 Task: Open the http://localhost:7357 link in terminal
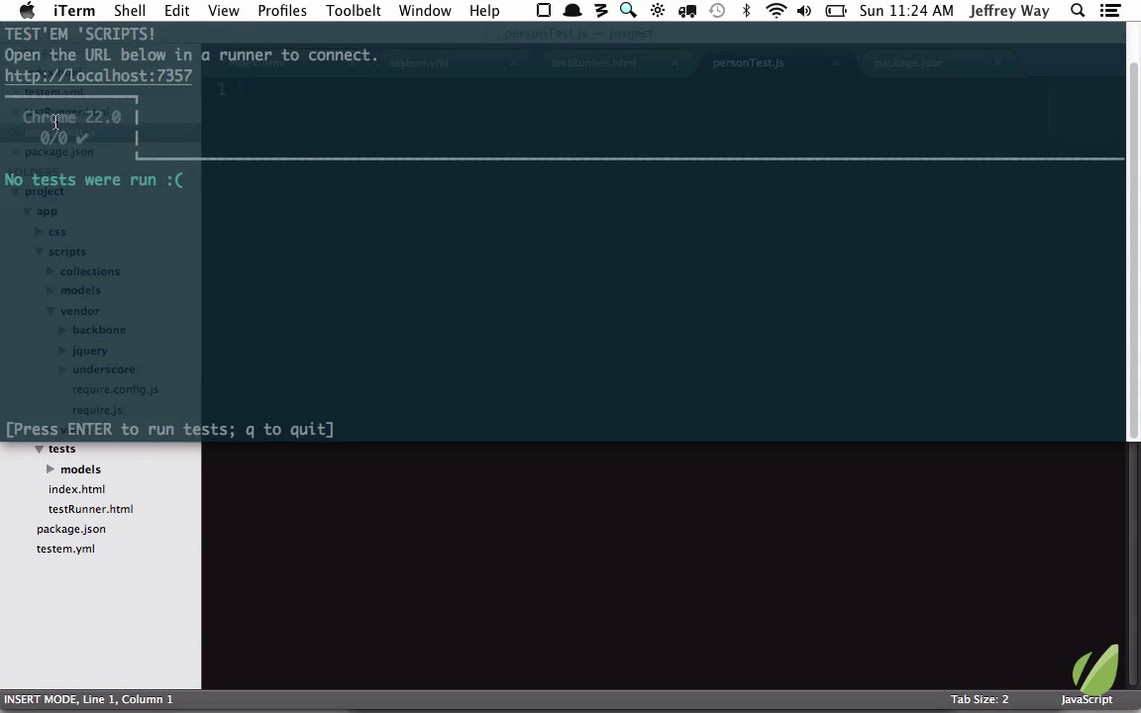[98, 75]
